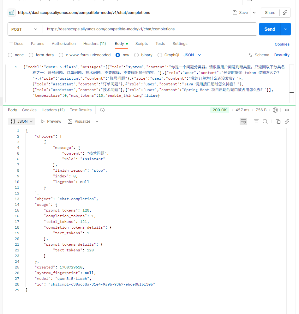Open Test Results tab
The height and width of the screenshot is (314, 299).
81,110
